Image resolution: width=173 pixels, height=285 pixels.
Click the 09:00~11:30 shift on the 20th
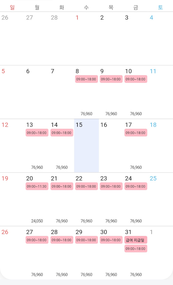[x=37, y=186]
